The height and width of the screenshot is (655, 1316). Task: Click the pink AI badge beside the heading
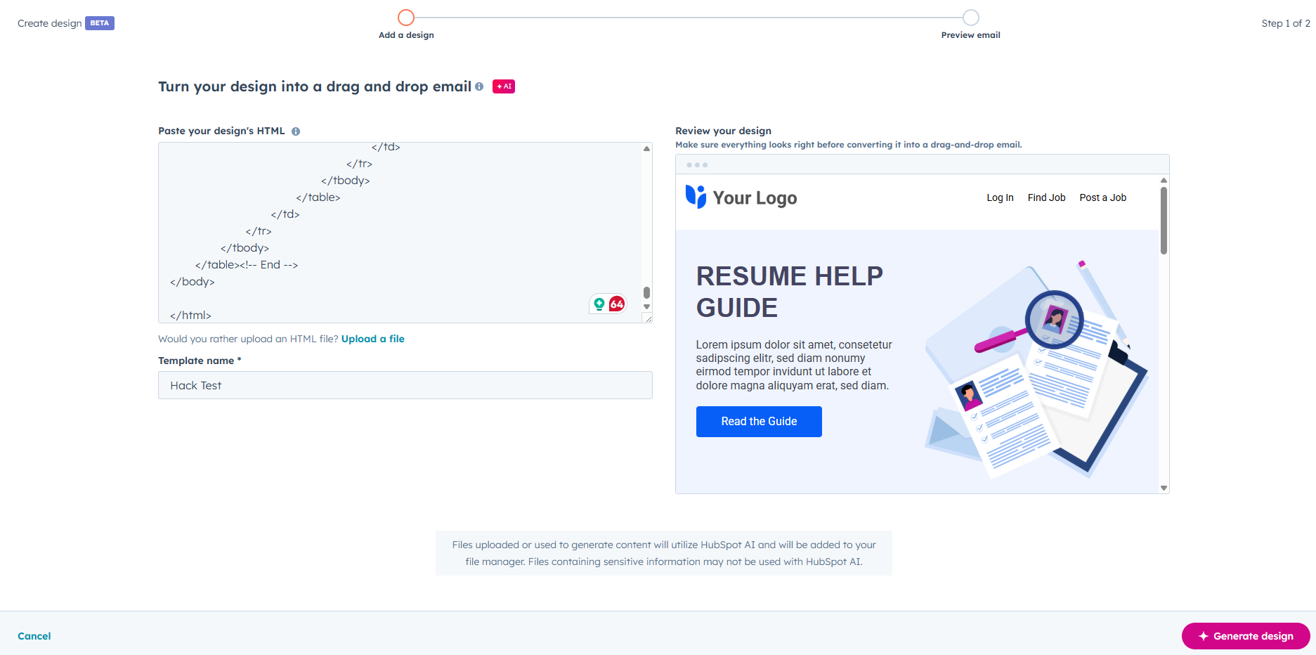tap(503, 86)
